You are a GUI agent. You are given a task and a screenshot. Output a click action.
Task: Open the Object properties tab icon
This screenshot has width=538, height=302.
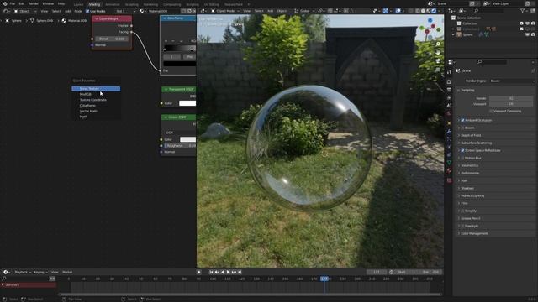(x=449, y=123)
